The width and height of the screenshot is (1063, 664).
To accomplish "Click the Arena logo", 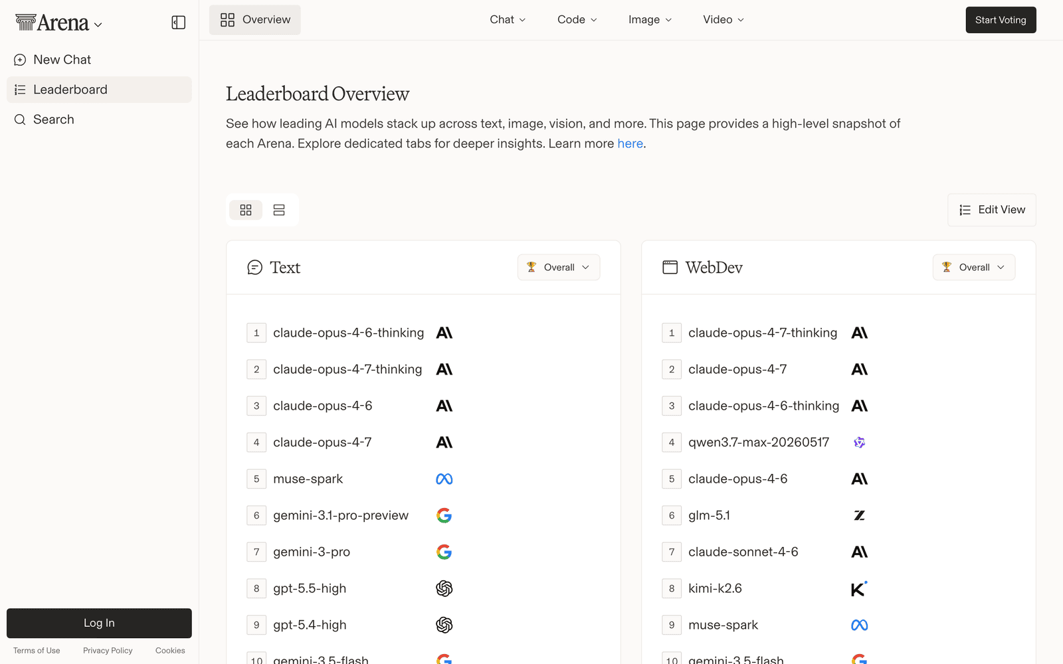I will (x=52, y=23).
